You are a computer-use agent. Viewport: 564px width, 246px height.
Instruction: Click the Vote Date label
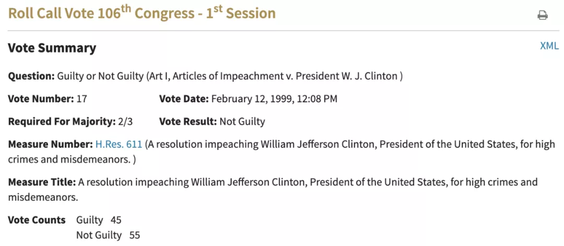(184, 99)
